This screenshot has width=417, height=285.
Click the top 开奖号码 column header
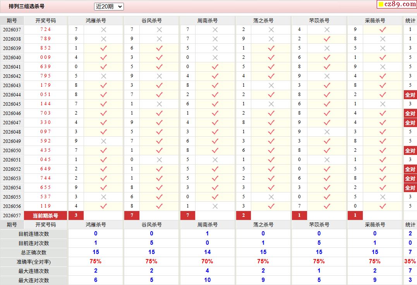[46, 21]
